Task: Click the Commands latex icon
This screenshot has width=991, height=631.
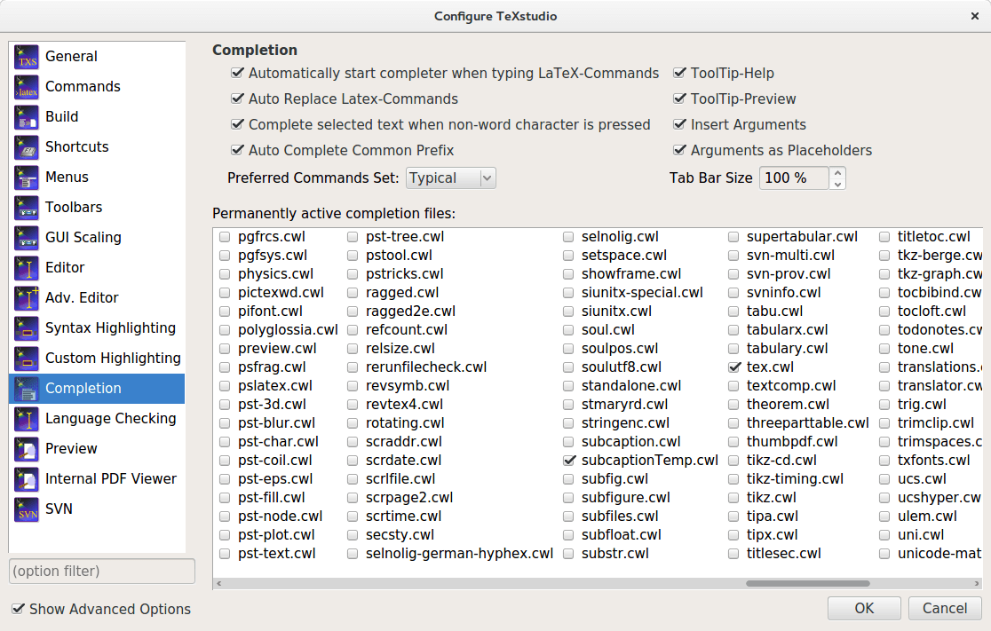Action: [x=27, y=87]
